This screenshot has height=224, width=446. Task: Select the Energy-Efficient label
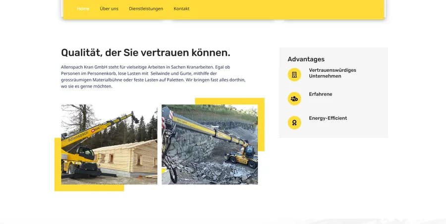click(x=328, y=118)
